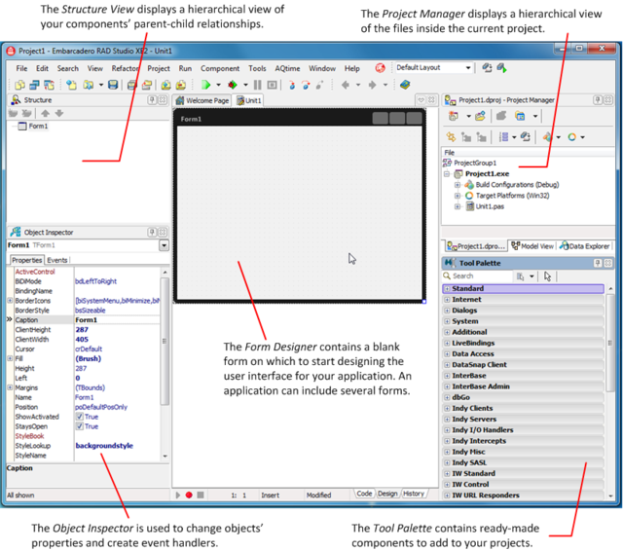623x551 pixels.
Task: Expand the Dialogs palette category
Action: 447,311
